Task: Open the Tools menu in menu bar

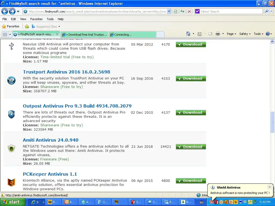Action: pos(50,19)
